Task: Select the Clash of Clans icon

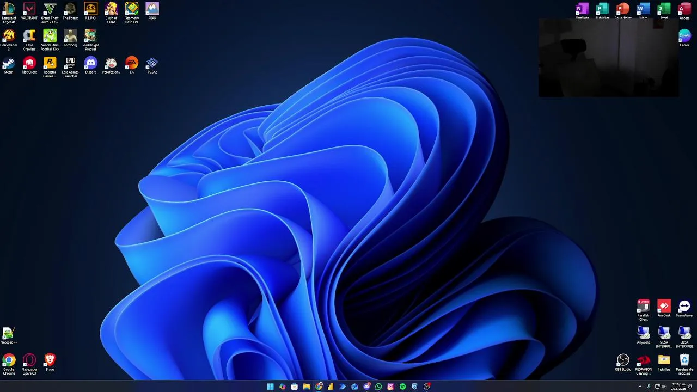Action: (x=111, y=13)
